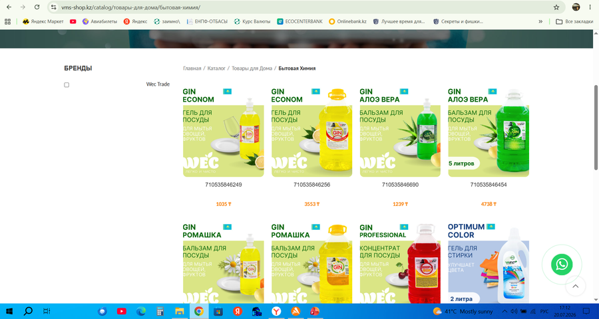Open Optimum Color гель для стирки image
The height and width of the screenshot is (319, 599).
tap(489, 263)
